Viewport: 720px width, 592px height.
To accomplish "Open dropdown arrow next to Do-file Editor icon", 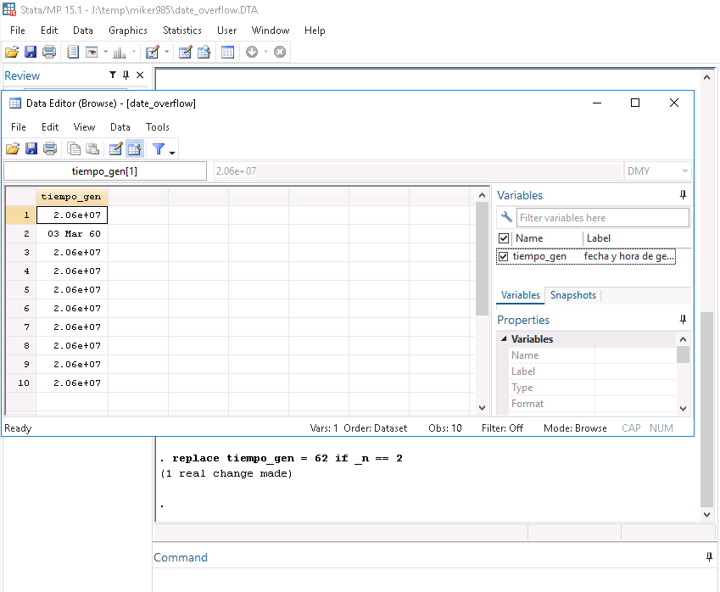I will click(x=167, y=52).
